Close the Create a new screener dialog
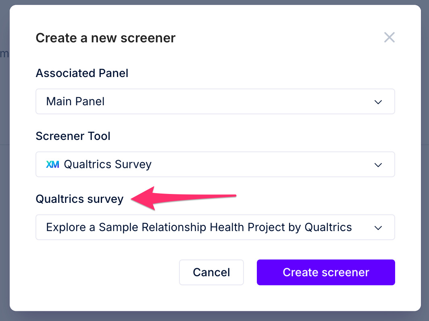The height and width of the screenshot is (321, 429). click(x=389, y=38)
